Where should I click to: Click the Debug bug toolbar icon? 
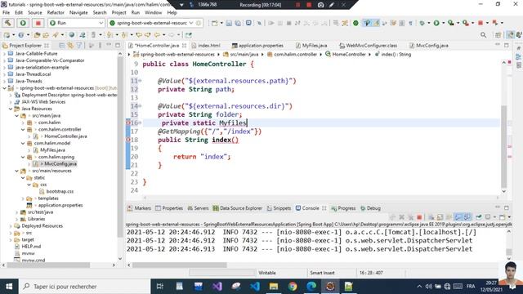pos(422,23)
